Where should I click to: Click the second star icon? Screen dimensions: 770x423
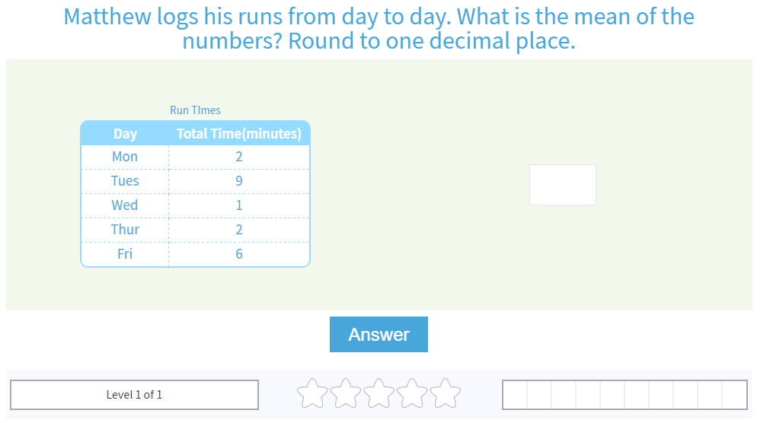tap(345, 393)
